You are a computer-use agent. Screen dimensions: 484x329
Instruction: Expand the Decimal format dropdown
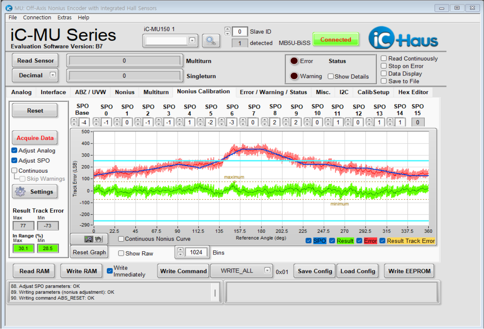coord(52,75)
